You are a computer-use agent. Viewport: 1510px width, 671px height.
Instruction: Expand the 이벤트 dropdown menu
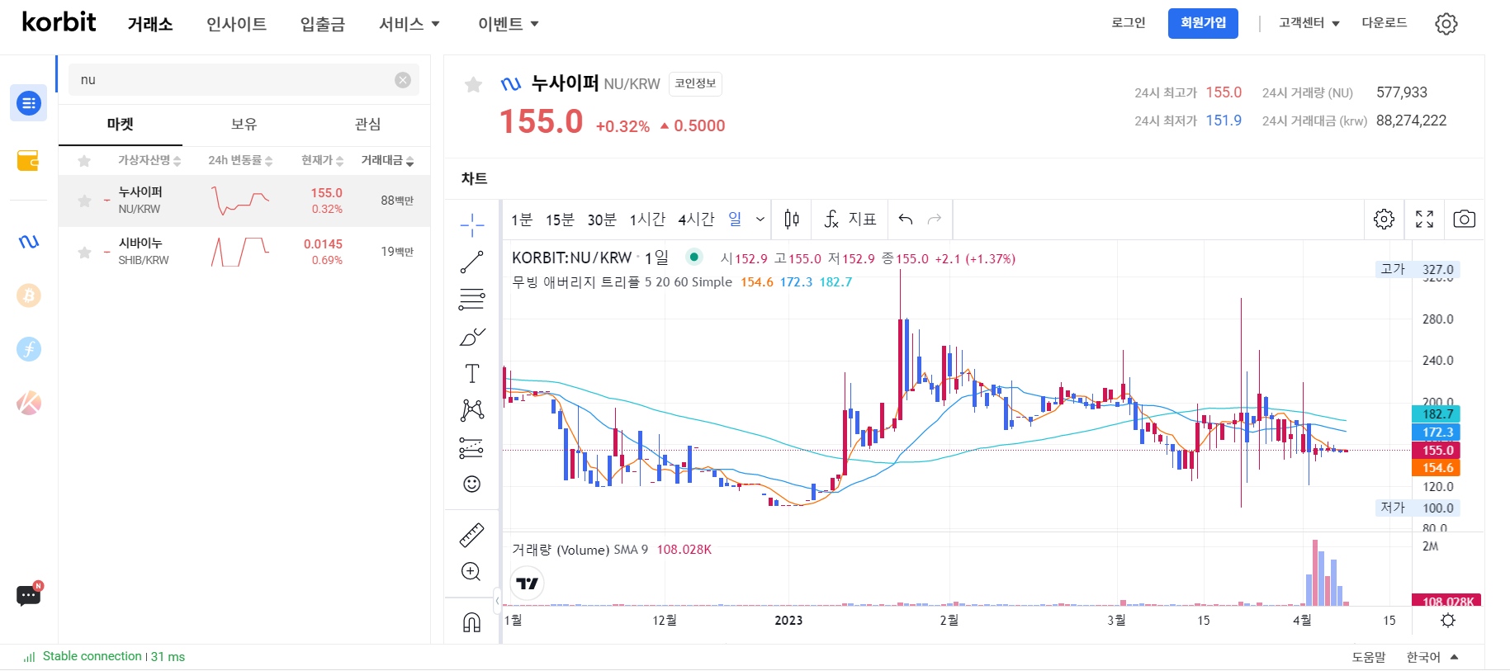(509, 24)
